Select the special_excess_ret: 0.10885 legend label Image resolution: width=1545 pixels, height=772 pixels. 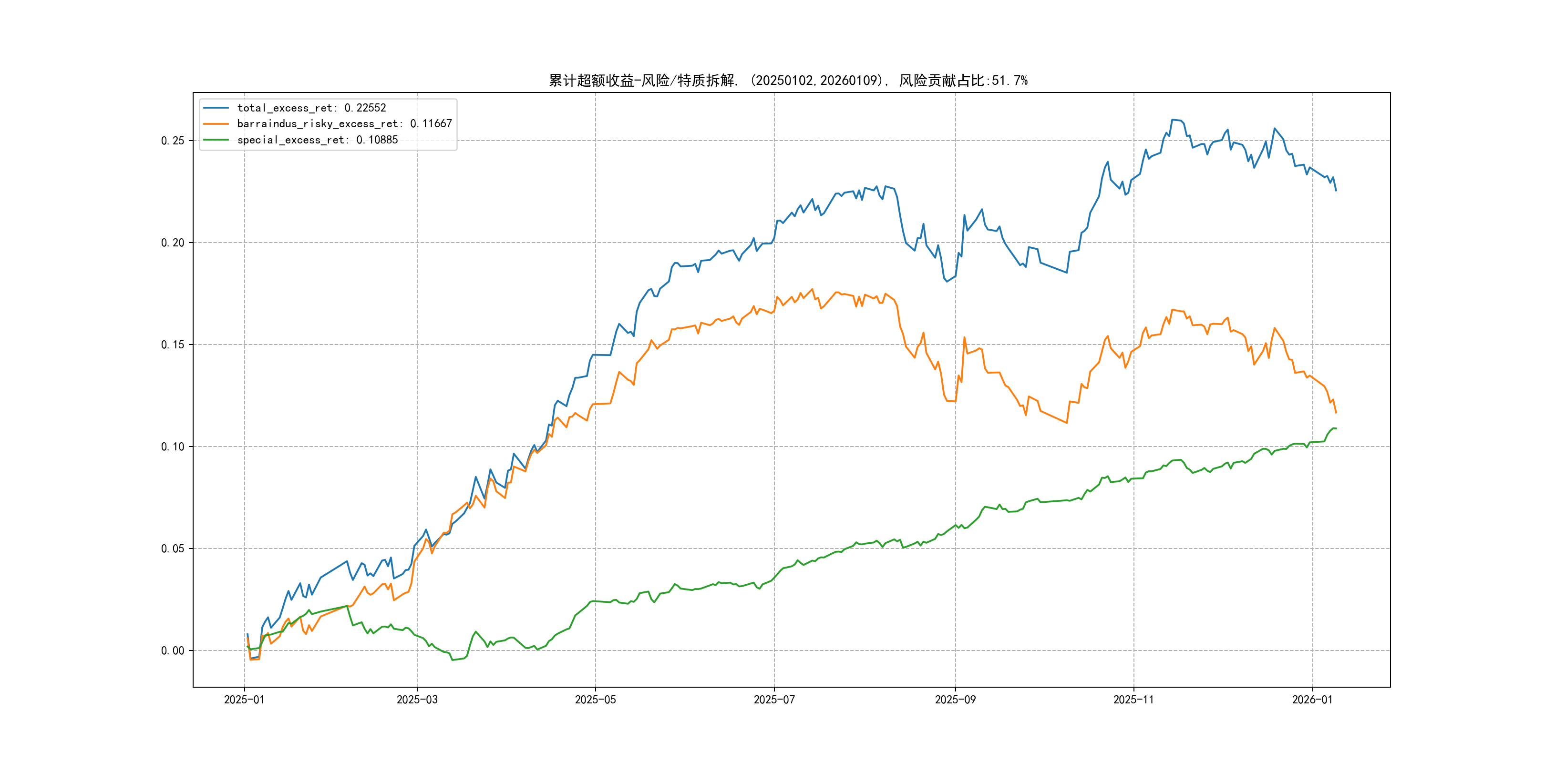tap(317, 140)
